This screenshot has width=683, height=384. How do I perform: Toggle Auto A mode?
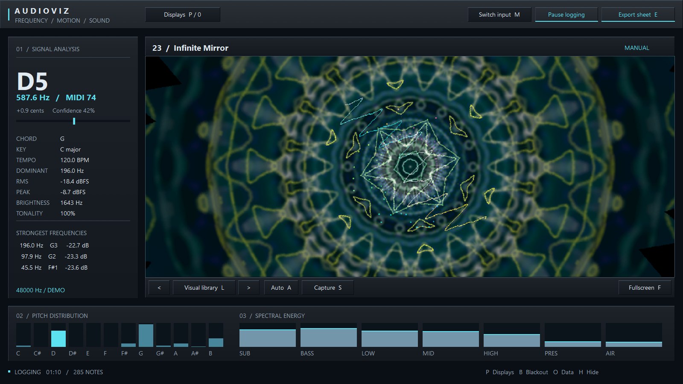[x=281, y=288]
